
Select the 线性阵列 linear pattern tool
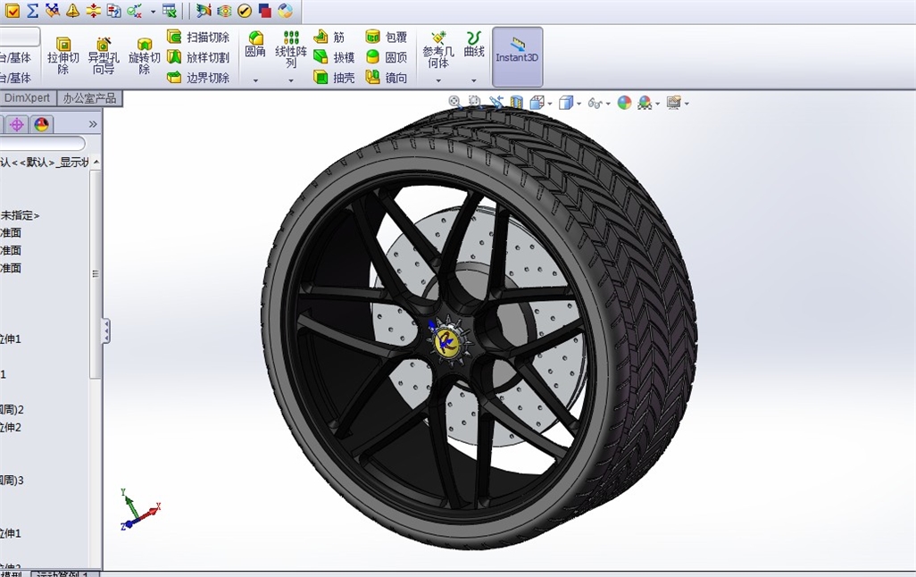tap(291, 50)
